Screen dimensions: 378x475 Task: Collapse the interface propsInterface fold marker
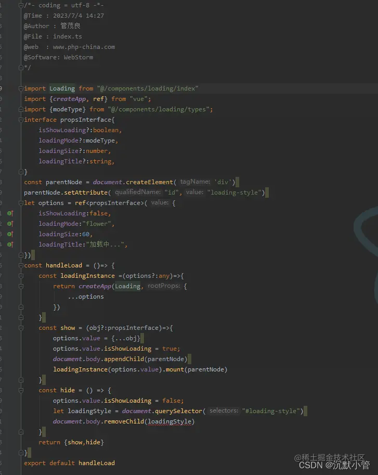pyautogui.click(x=21, y=120)
